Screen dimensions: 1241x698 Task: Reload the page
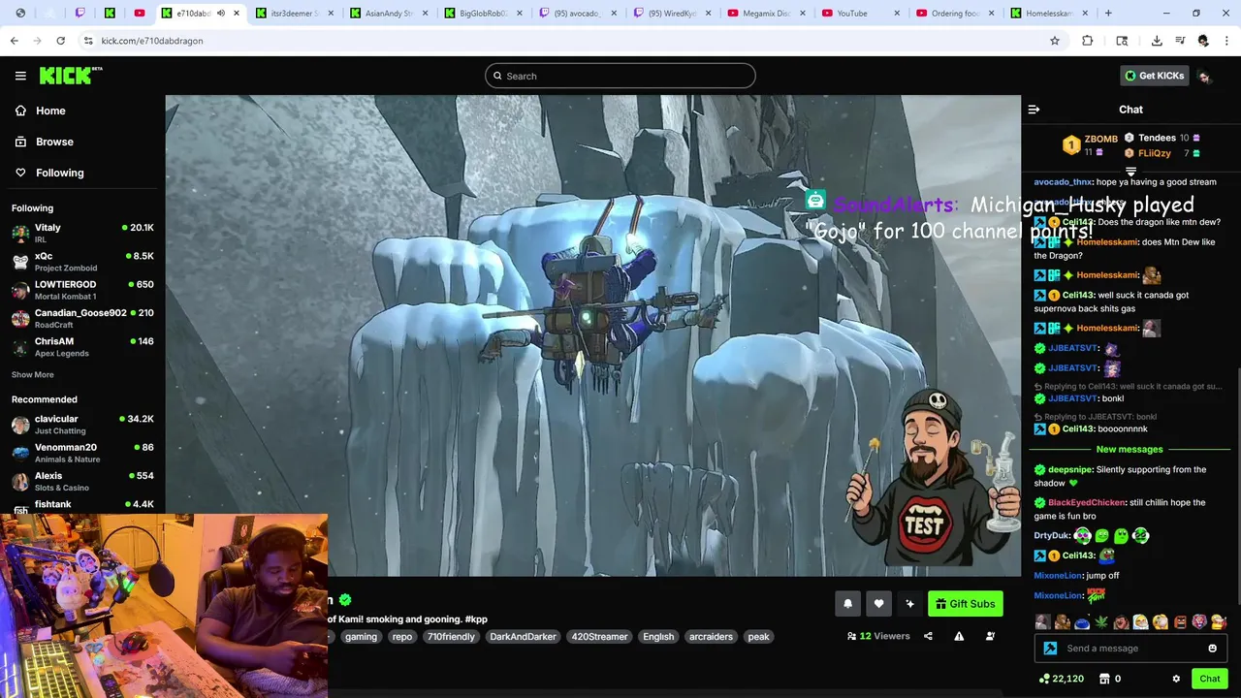click(x=60, y=41)
